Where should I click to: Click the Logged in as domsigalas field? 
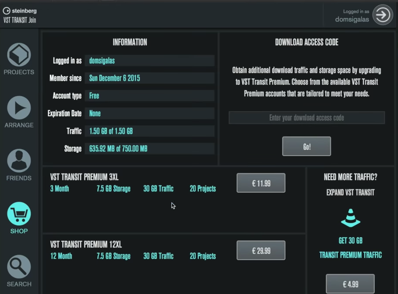click(x=150, y=61)
